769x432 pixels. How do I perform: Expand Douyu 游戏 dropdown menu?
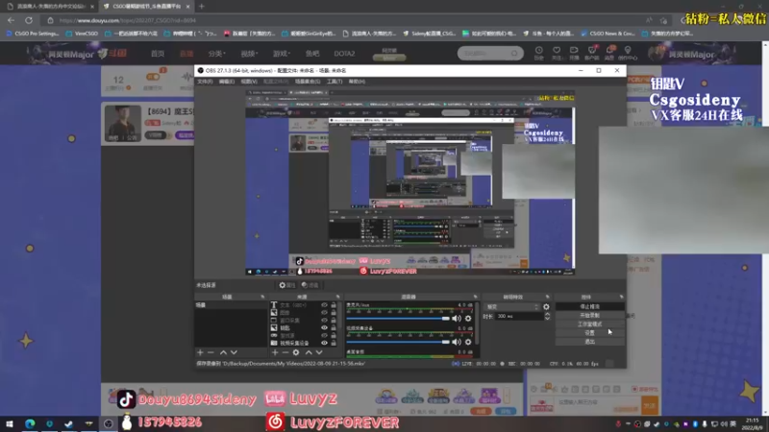click(x=282, y=54)
